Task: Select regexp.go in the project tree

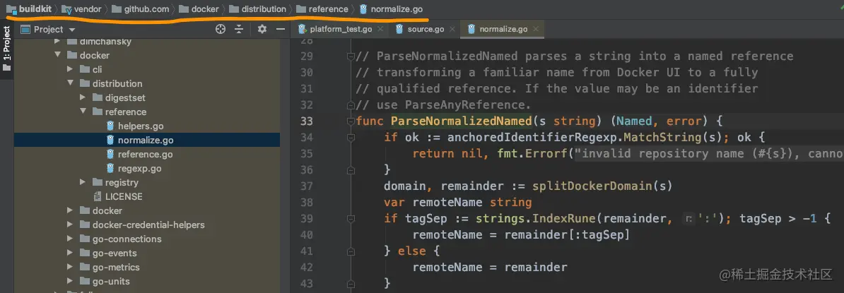Action: 139,168
